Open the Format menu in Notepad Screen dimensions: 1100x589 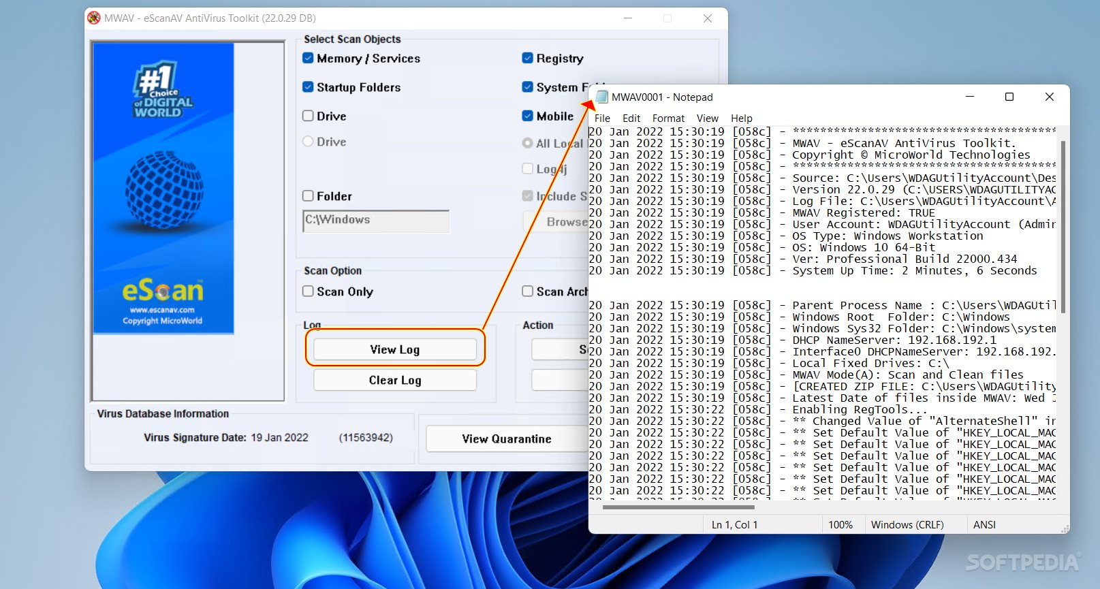click(x=668, y=118)
